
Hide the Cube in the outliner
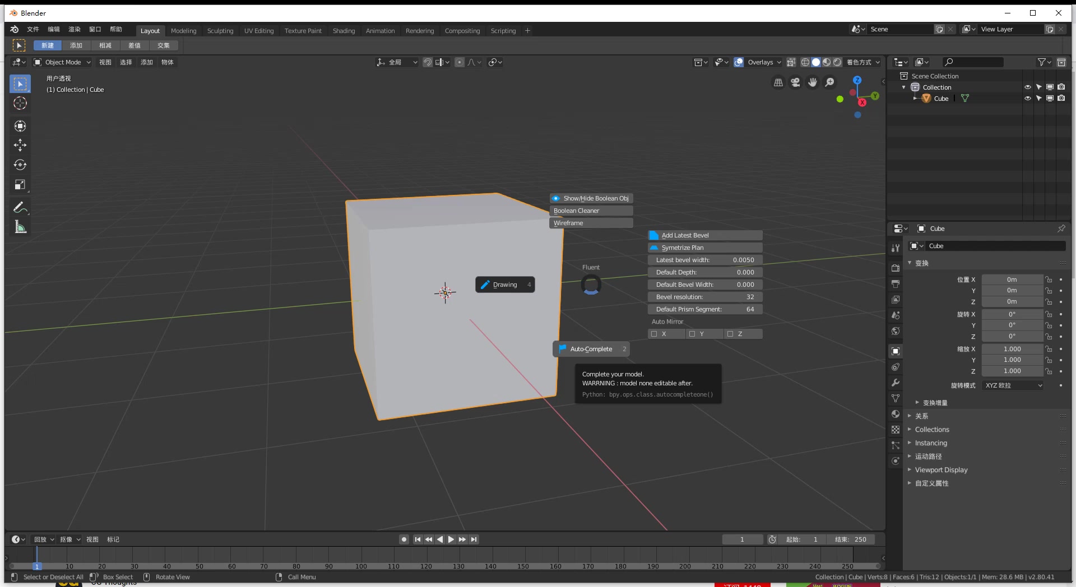click(x=1027, y=98)
